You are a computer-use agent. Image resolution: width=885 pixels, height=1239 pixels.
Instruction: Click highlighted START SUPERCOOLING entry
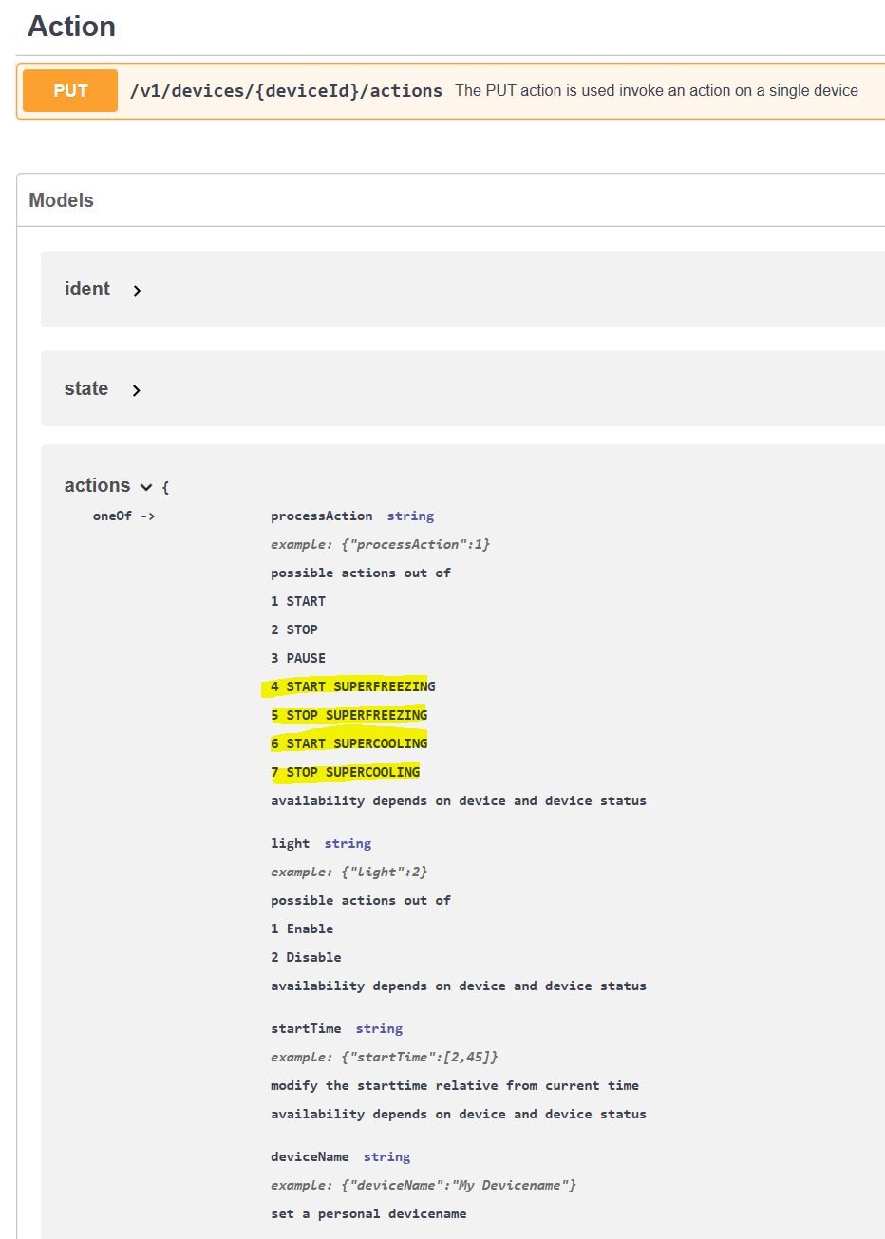349,743
